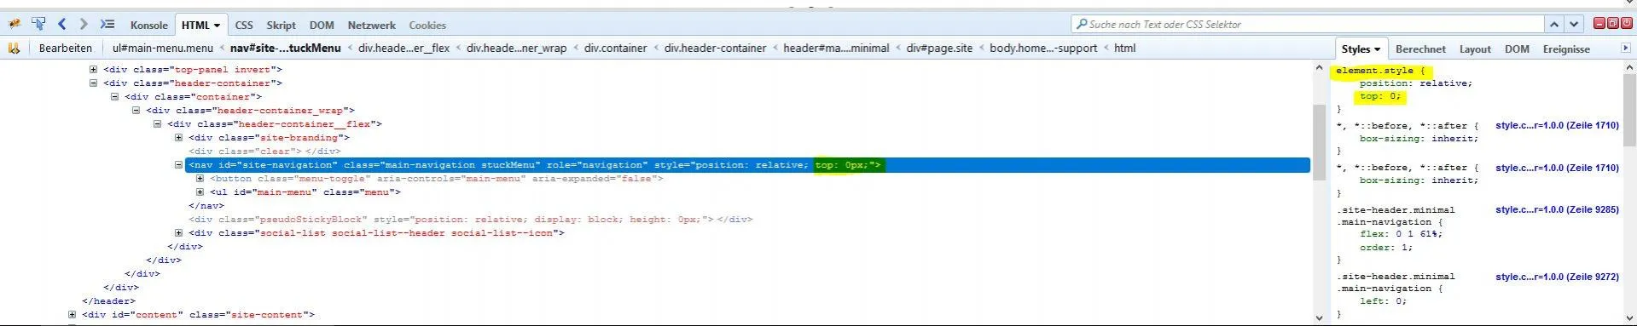Image resolution: width=1637 pixels, height=326 pixels.
Task: Expand the top-panel invert div node
Action: [x=93, y=70]
